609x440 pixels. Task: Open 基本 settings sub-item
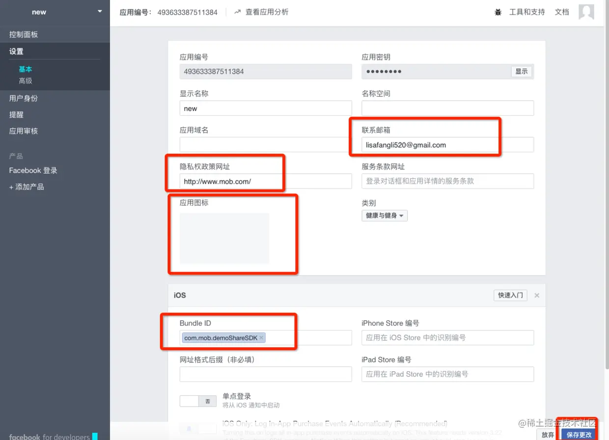coord(26,69)
